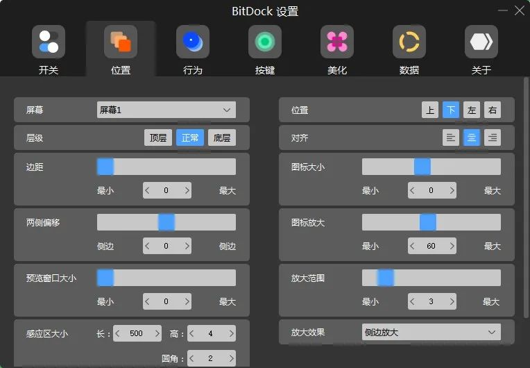Decrease the 放大范围 value with left arrow
The image size is (530, 368).
pyautogui.click(x=413, y=301)
